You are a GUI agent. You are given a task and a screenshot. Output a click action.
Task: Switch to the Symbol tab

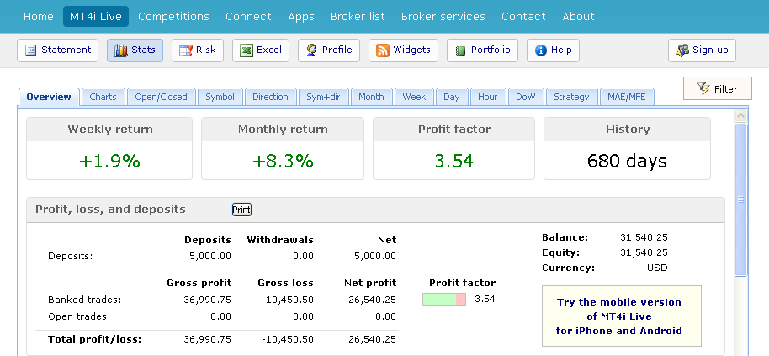tap(220, 97)
